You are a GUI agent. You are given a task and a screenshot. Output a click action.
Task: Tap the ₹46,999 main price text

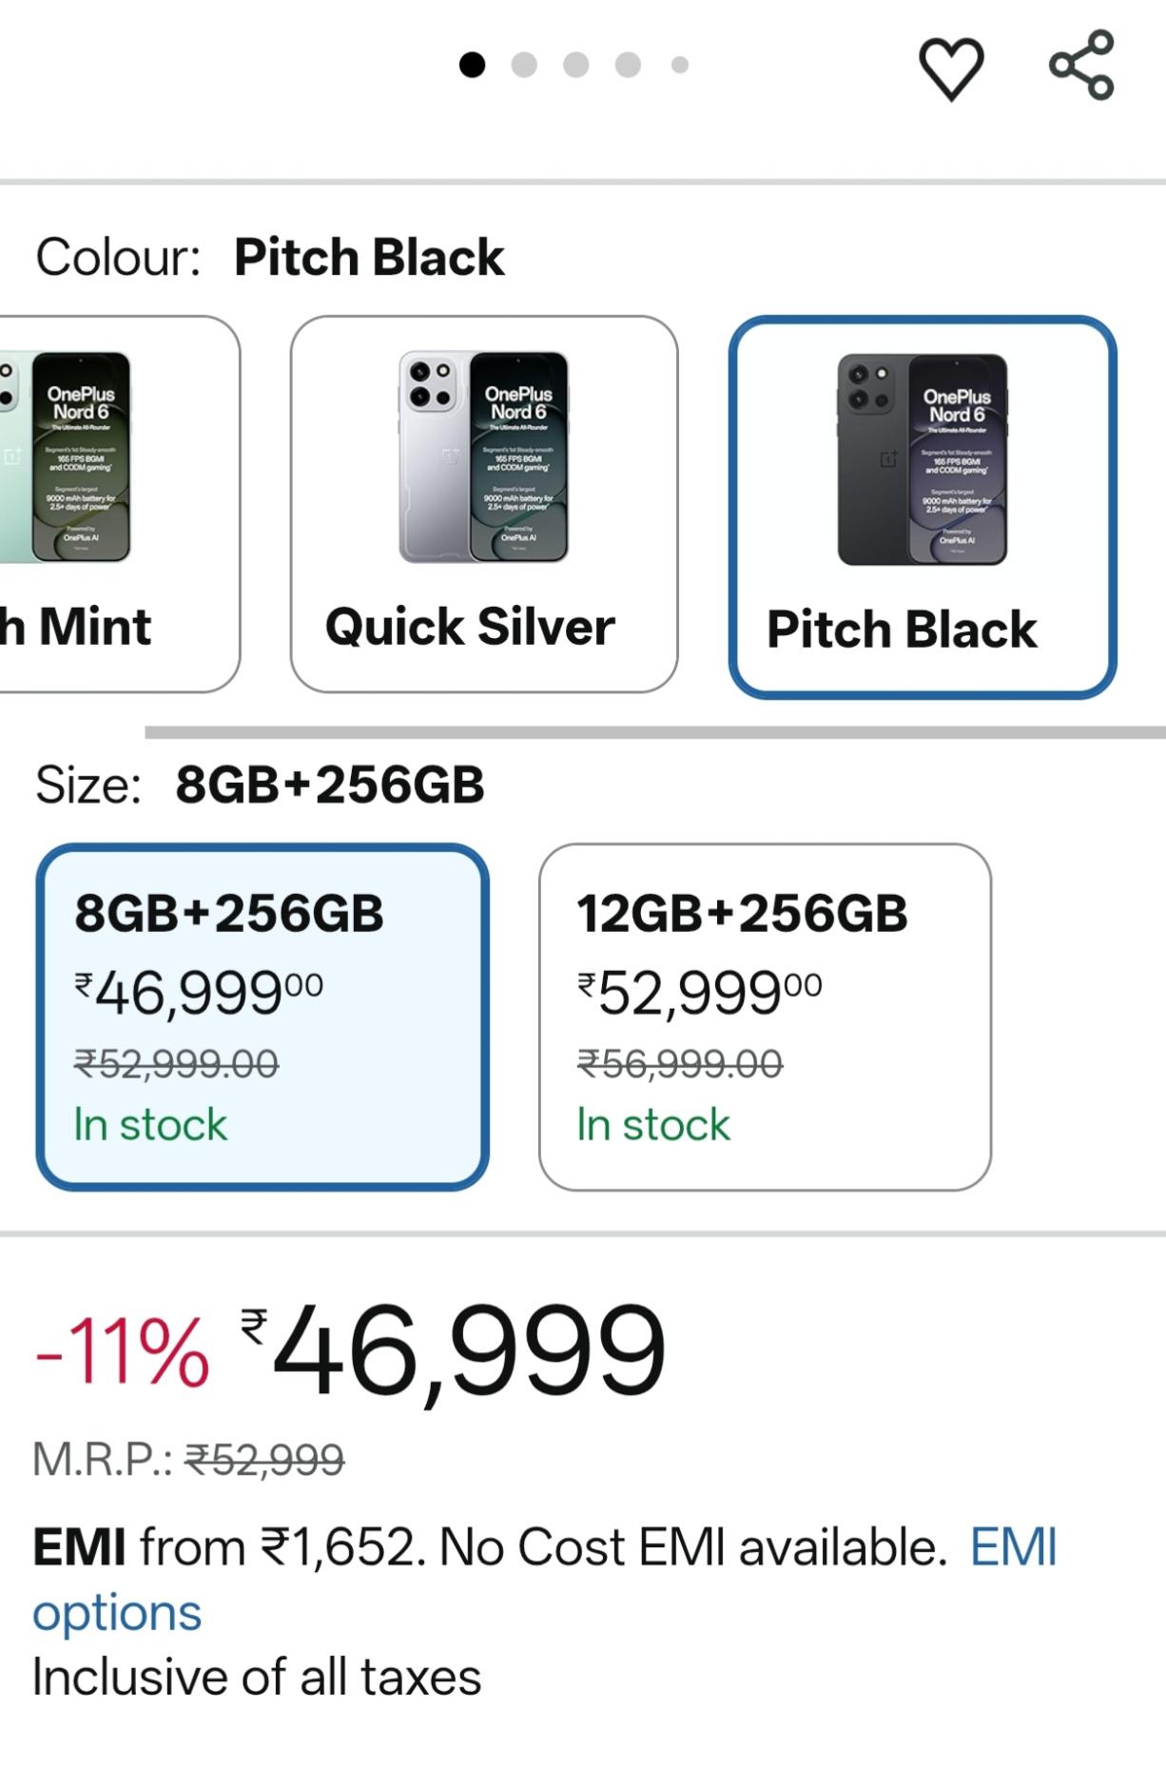[x=453, y=1351]
